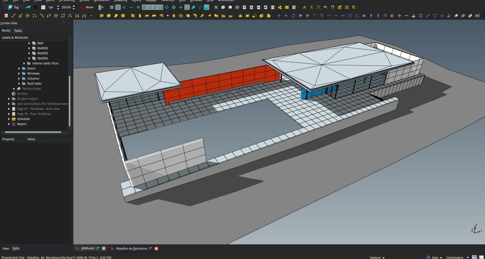Select the Point drawing tool

[91, 16]
